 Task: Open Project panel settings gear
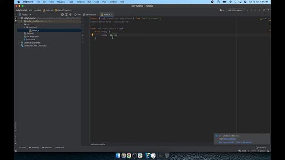[75, 15]
